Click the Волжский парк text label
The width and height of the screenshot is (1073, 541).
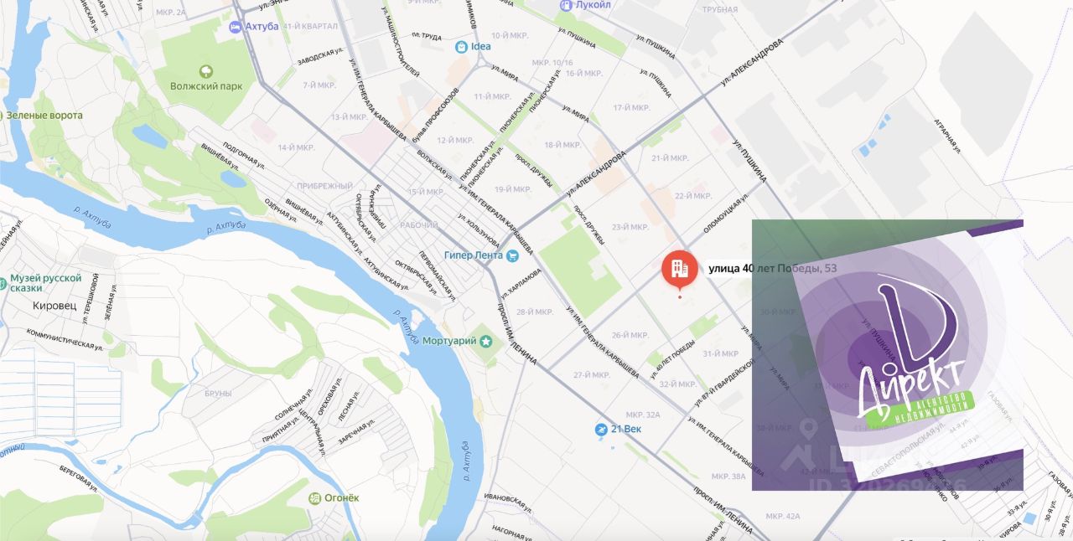(205, 86)
